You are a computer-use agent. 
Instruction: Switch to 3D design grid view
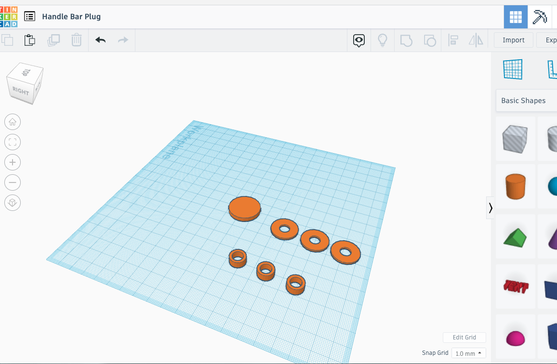pyautogui.click(x=516, y=17)
